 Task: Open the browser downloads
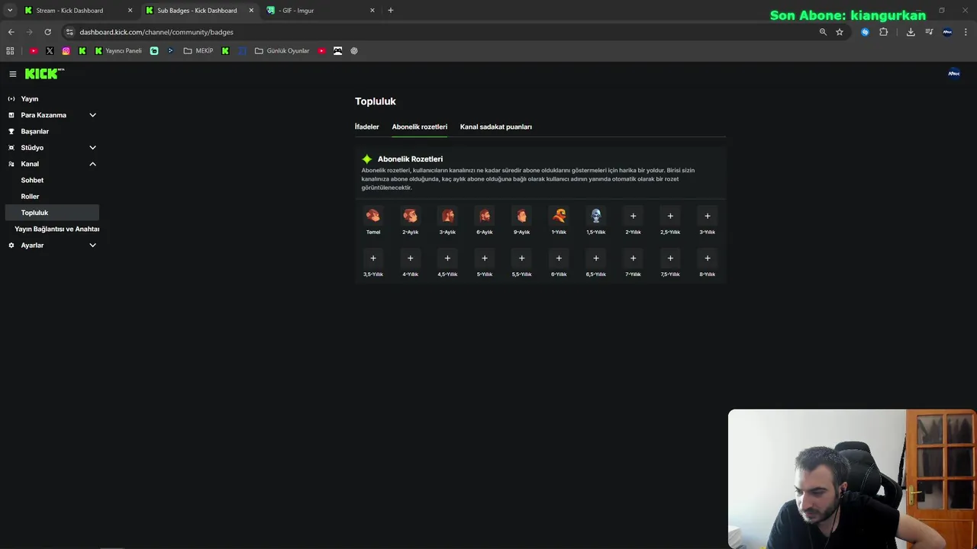pos(911,32)
